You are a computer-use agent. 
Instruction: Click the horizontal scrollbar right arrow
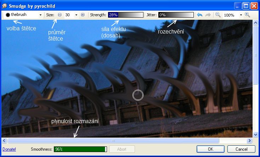pos(250,140)
